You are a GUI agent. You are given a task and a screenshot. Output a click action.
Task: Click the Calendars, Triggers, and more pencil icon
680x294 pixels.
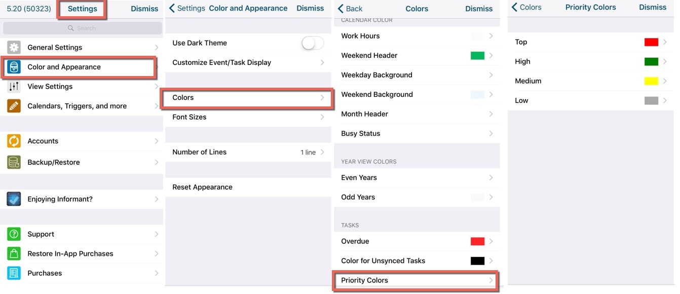13,105
